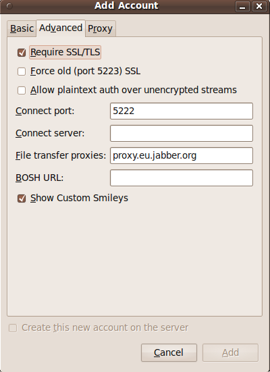Click the "BOSH URL:" label text
The width and height of the screenshot is (270, 372).
[x=39, y=178]
